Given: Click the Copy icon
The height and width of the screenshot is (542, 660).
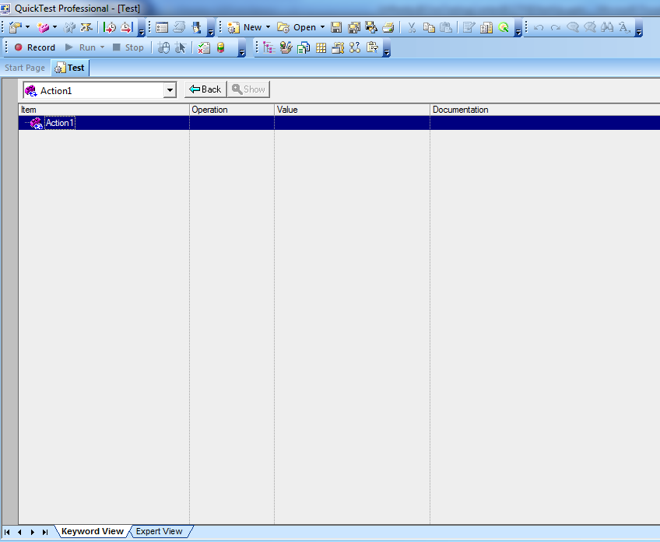Looking at the screenshot, I should 429,28.
